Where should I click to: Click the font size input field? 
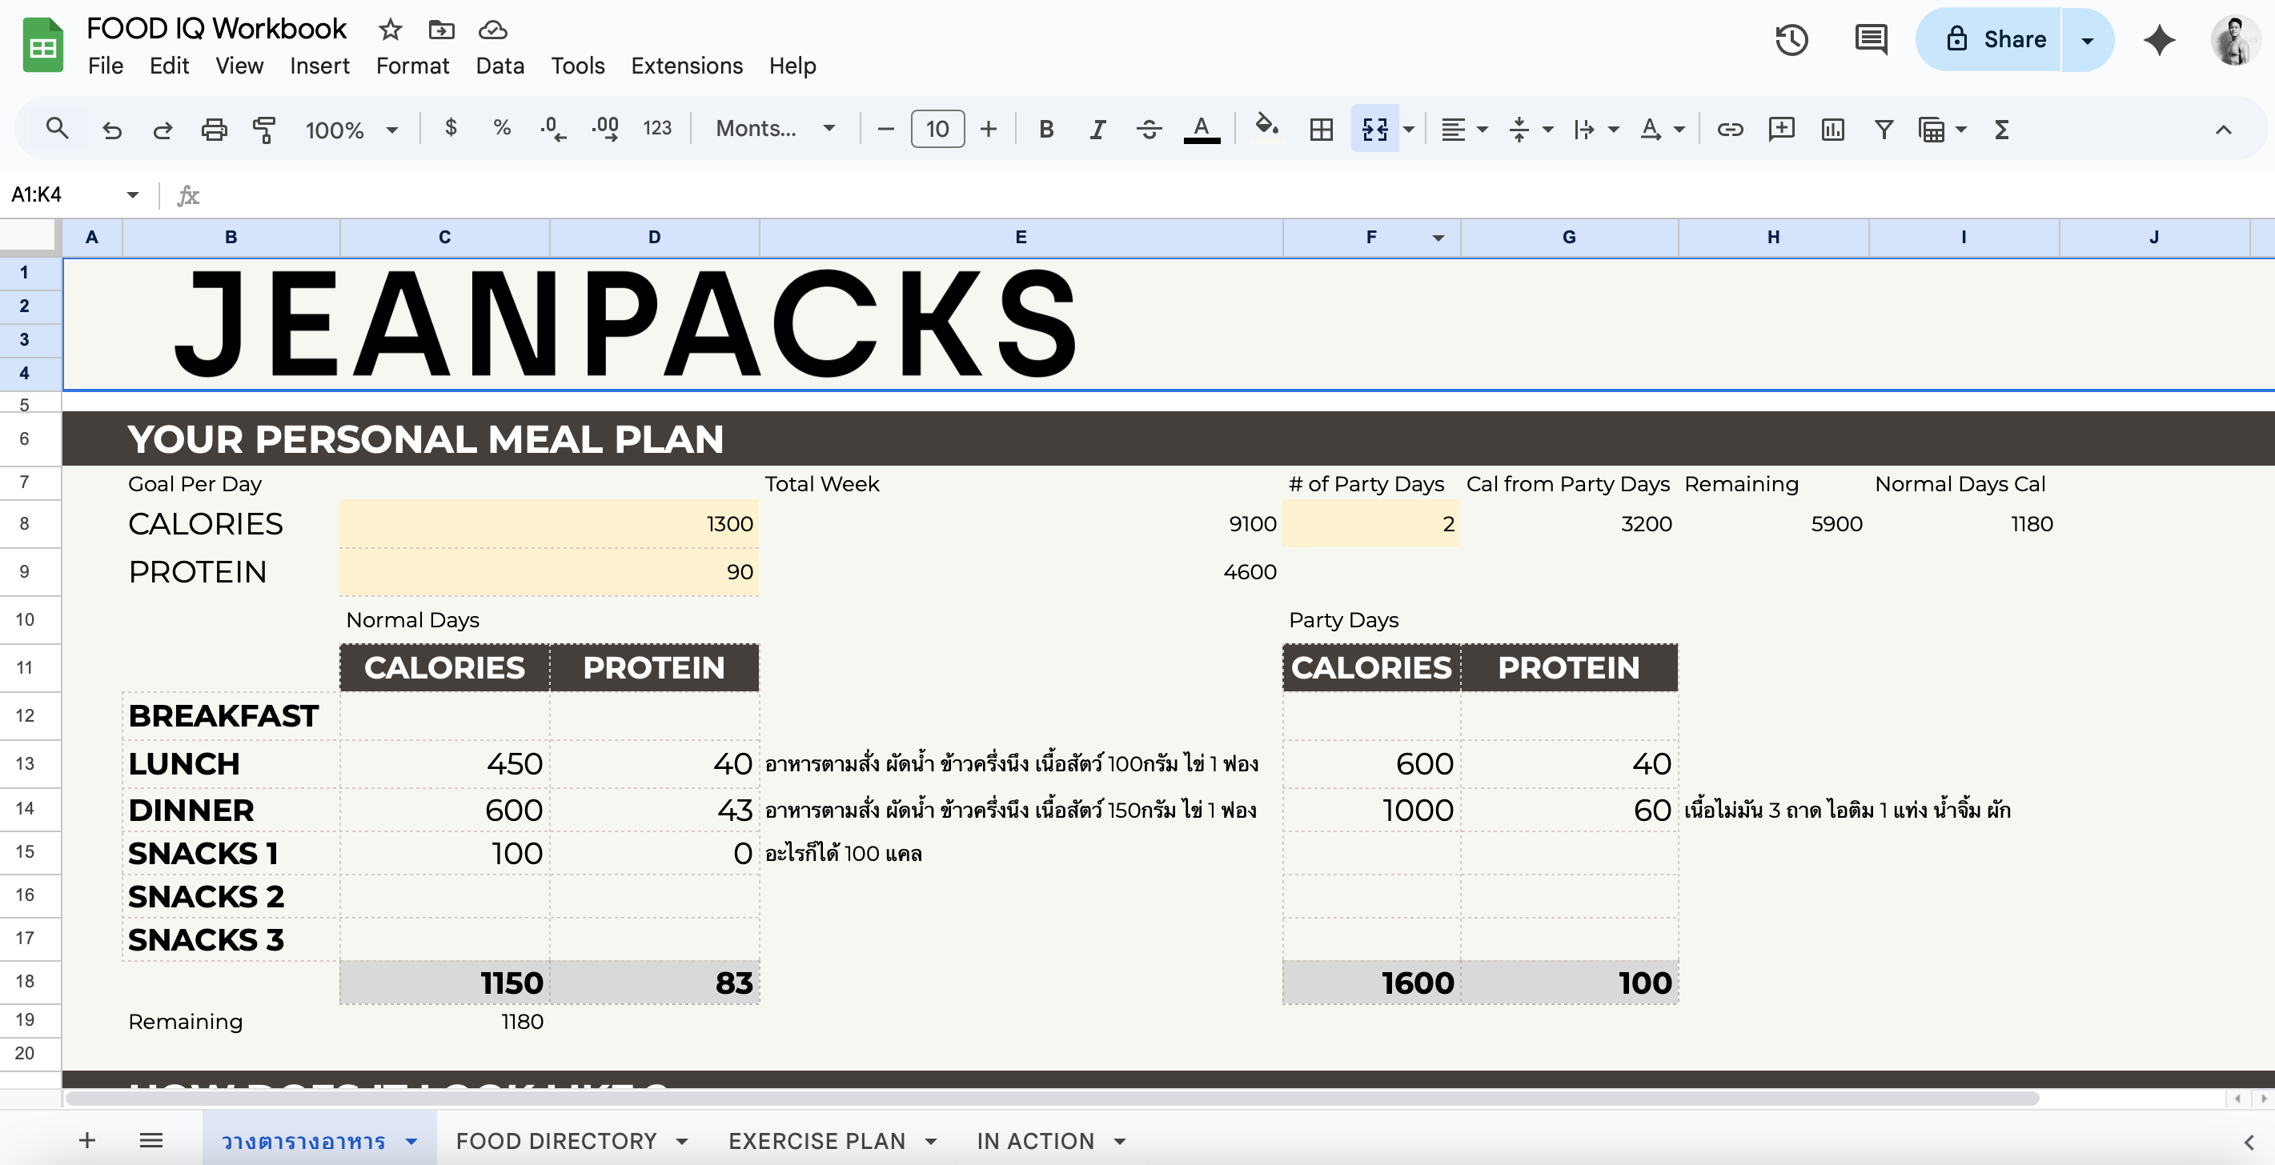(937, 130)
